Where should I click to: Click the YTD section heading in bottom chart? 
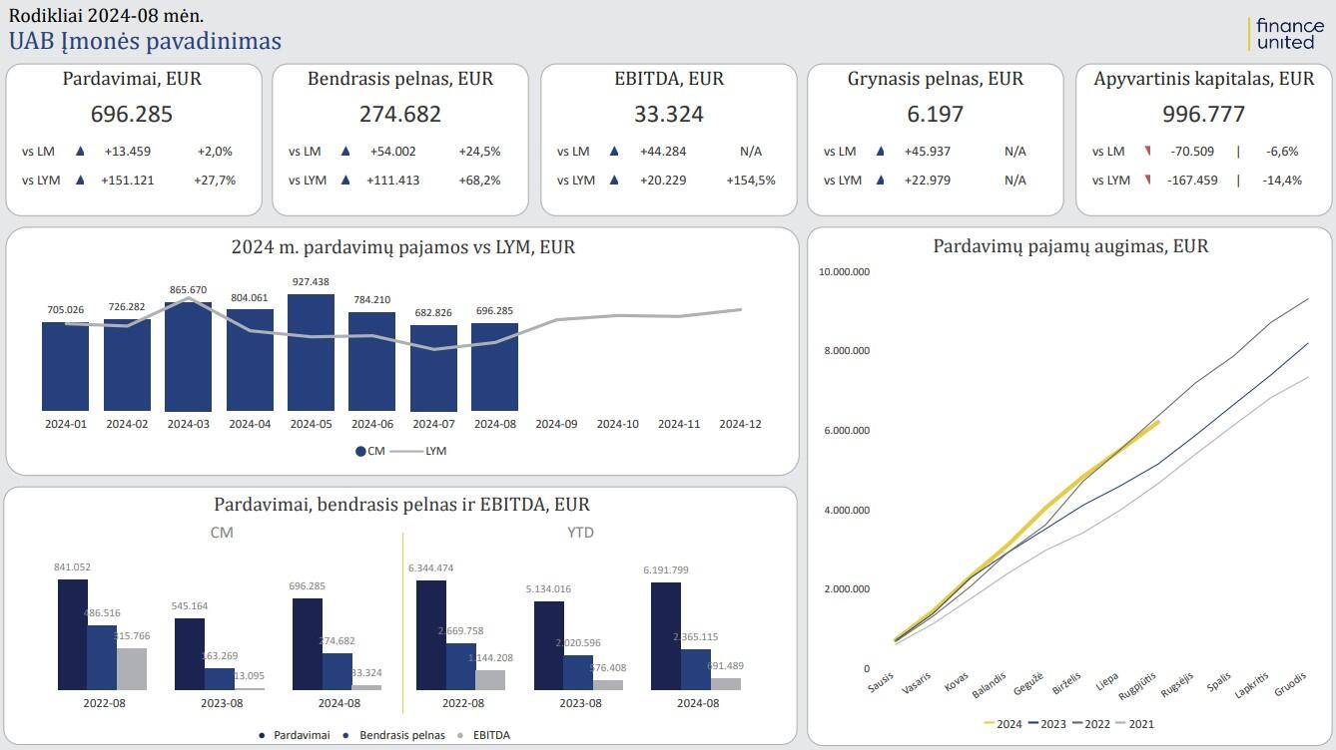coord(580,533)
